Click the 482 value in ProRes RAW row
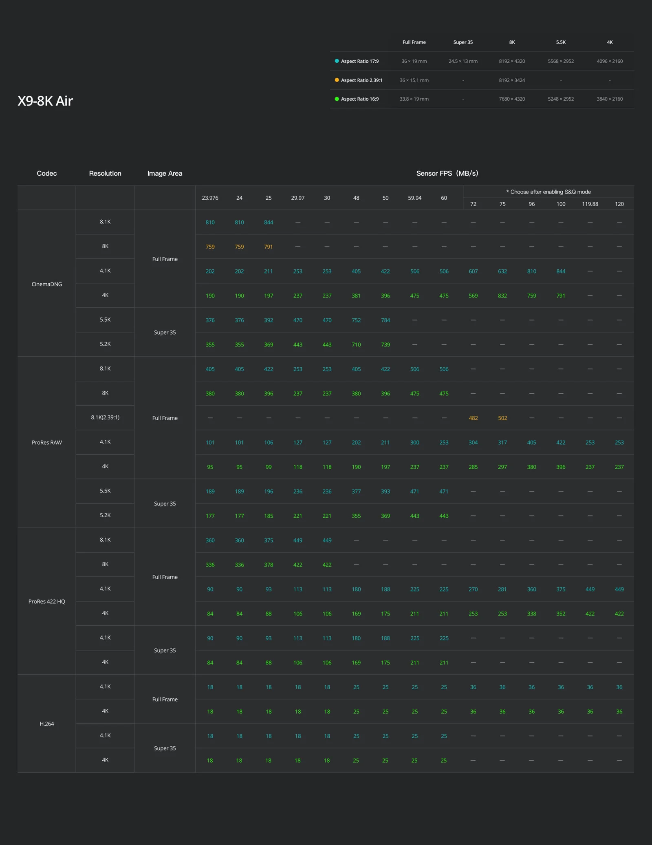Screen dimensions: 652x845 point(473,418)
